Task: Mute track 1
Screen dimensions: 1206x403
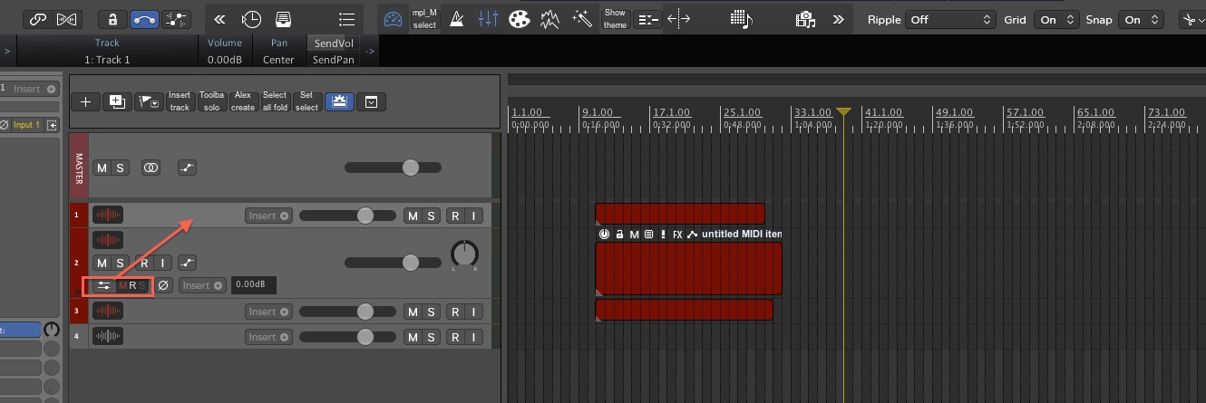Action: tap(413, 216)
